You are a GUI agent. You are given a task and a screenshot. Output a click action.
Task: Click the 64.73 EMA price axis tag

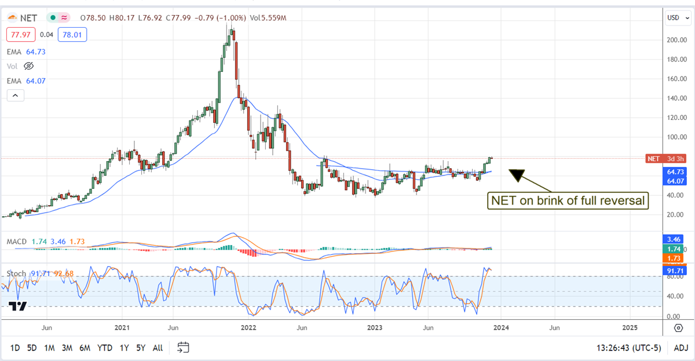(x=676, y=172)
